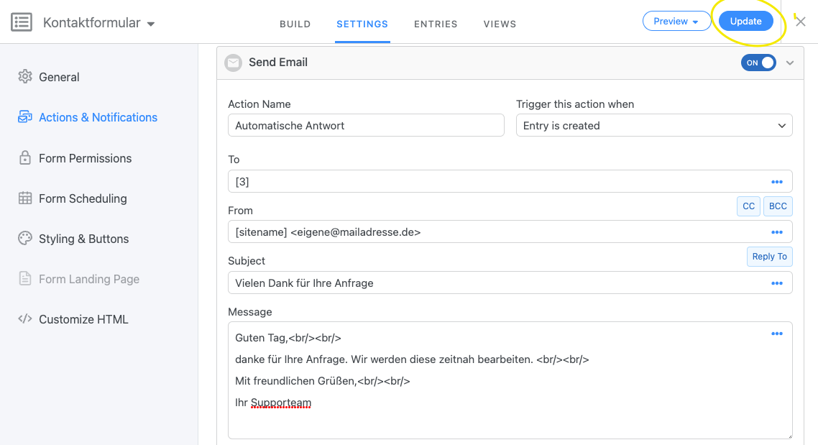Open the 'Trigger this action when' dropdown
This screenshot has width=818, height=445.
pyautogui.click(x=653, y=126)
